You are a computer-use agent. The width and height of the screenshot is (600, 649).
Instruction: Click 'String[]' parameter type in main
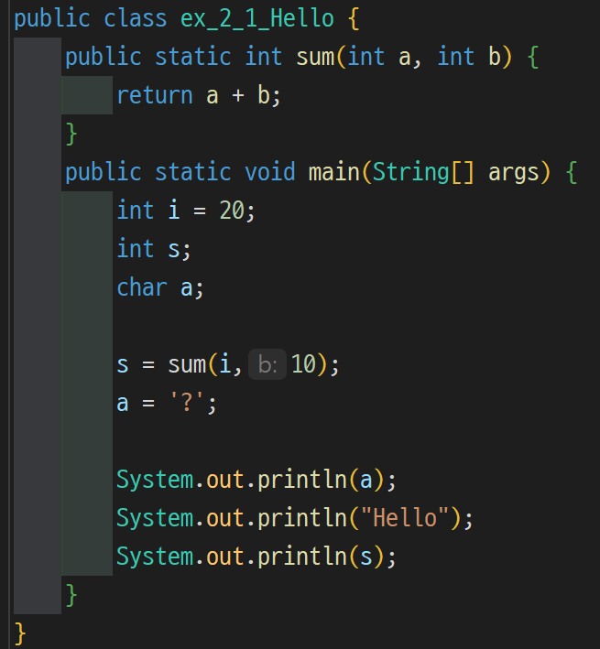[423, 172]
